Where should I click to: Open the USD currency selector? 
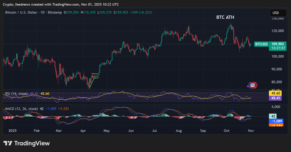tap(278, 13)
